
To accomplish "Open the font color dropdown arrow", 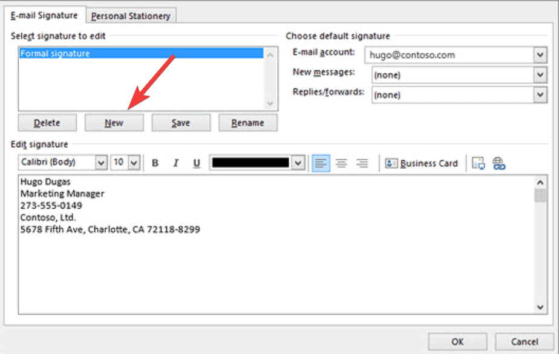I will [x=298, y=163].
